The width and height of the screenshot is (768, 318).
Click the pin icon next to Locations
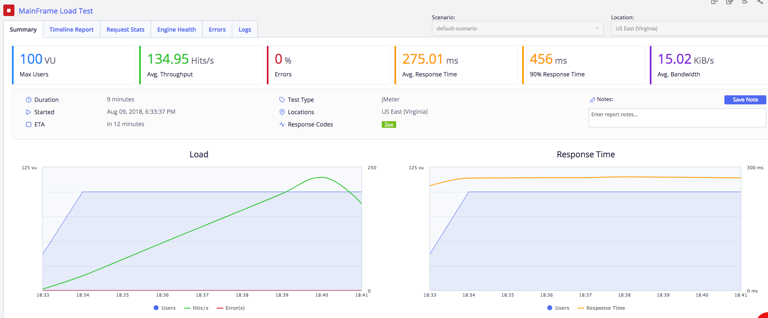(282, 112)
